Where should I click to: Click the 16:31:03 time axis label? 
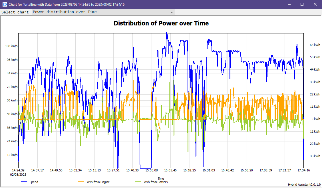(x=209, y=170)
